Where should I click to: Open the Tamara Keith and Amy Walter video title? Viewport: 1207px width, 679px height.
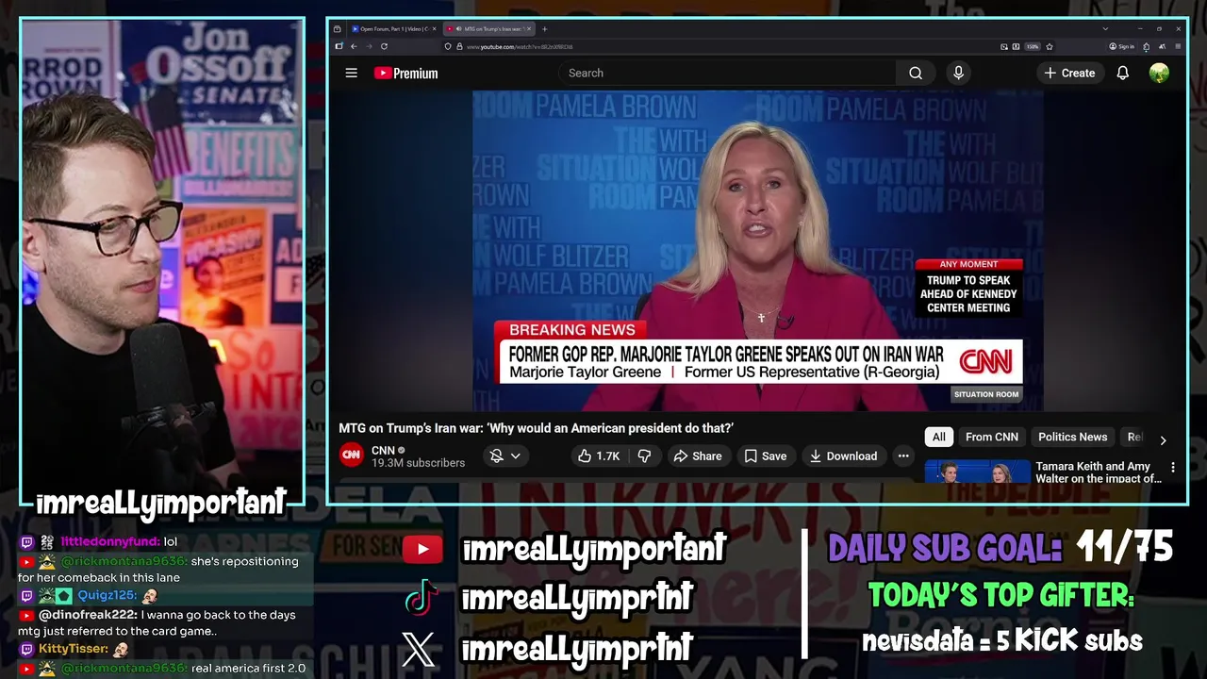coord(1099,472)
